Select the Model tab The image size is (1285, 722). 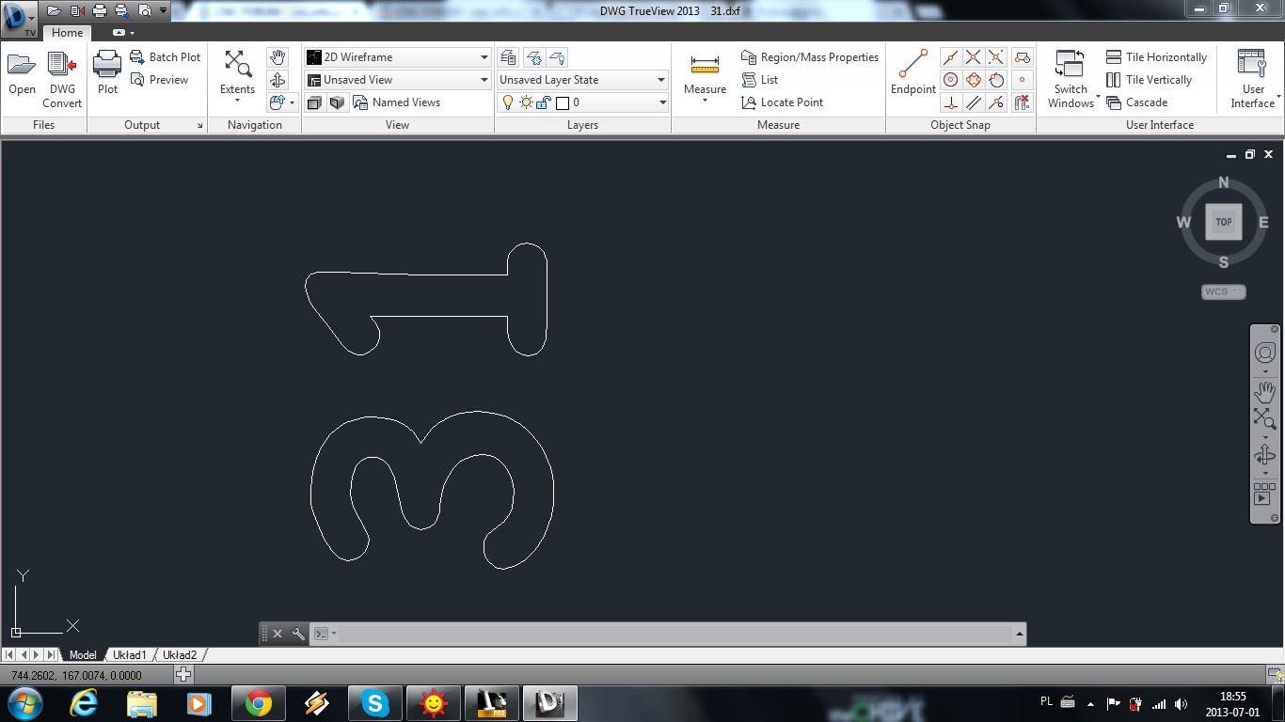coord(82,654)
